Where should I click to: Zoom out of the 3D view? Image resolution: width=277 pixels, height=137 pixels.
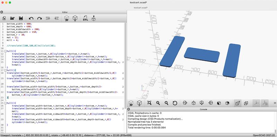167,103
